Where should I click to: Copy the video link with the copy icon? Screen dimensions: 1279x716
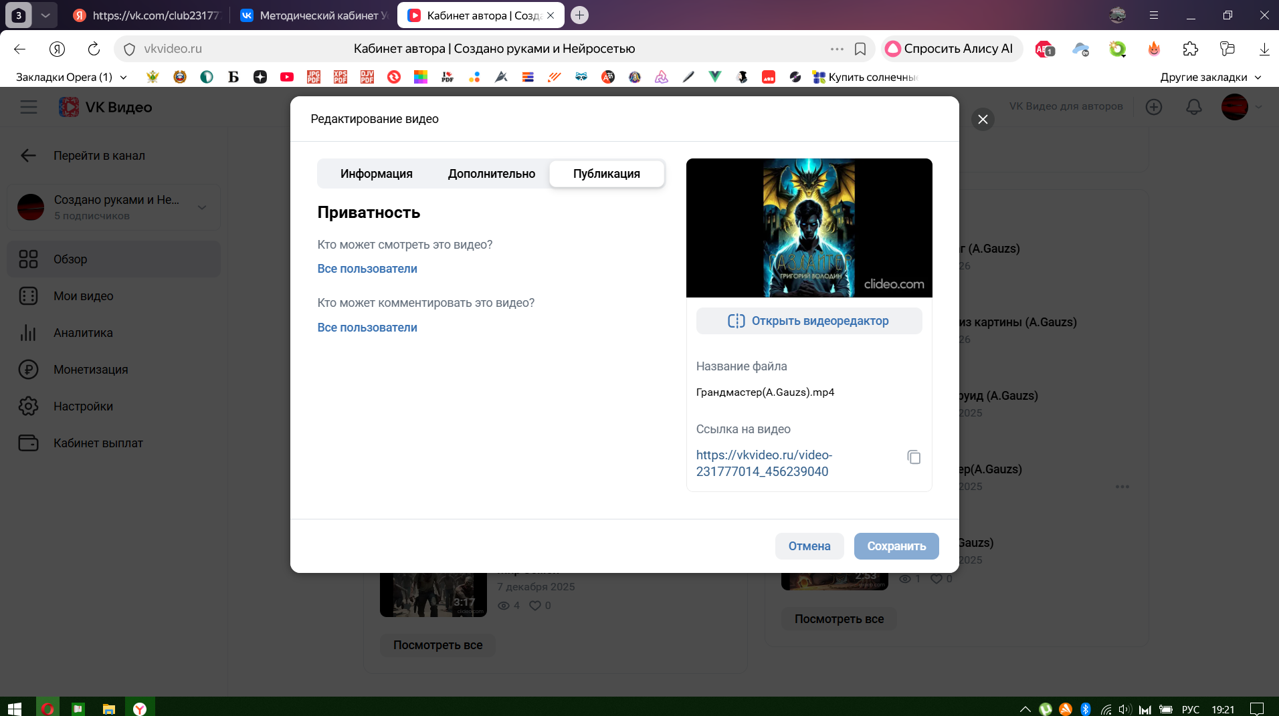click(x=914, y=457)
